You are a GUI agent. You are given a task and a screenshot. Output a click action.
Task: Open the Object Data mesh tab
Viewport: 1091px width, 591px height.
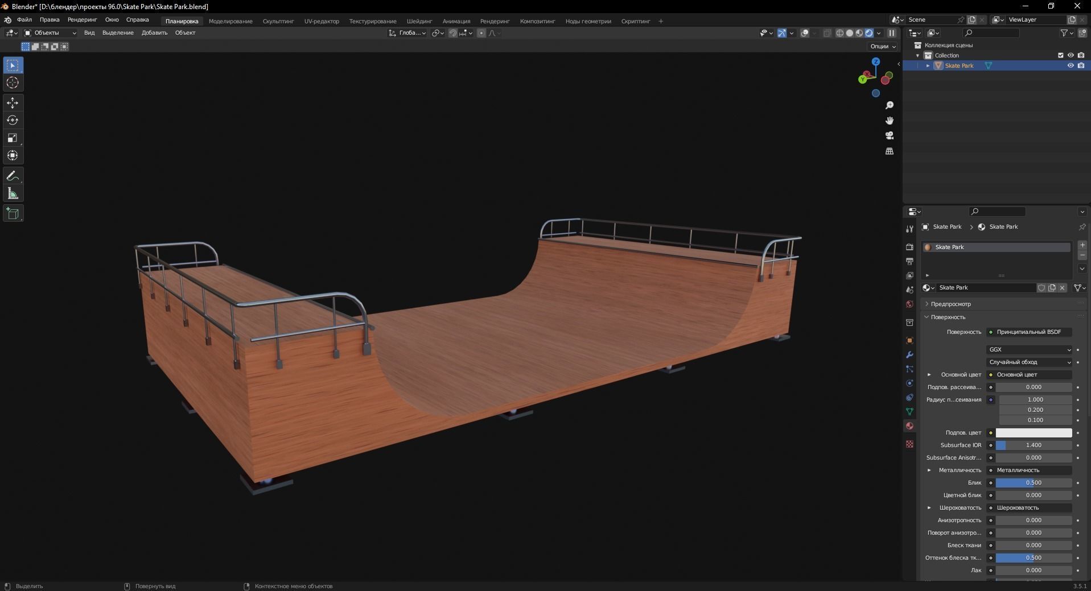[x=909, y=412]
